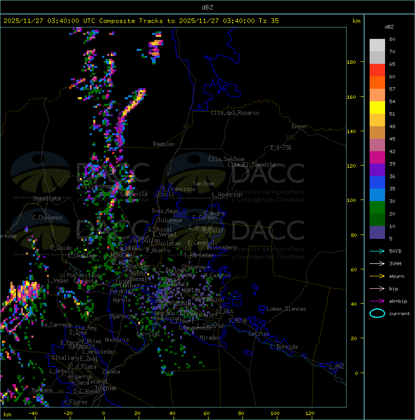Click the '12_Oct' map label

(x=224, y=311)
